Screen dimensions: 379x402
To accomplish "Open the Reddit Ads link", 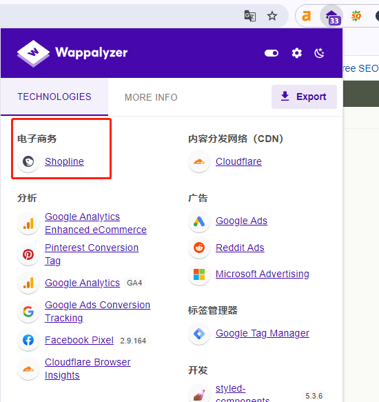I will pos(240,248).
